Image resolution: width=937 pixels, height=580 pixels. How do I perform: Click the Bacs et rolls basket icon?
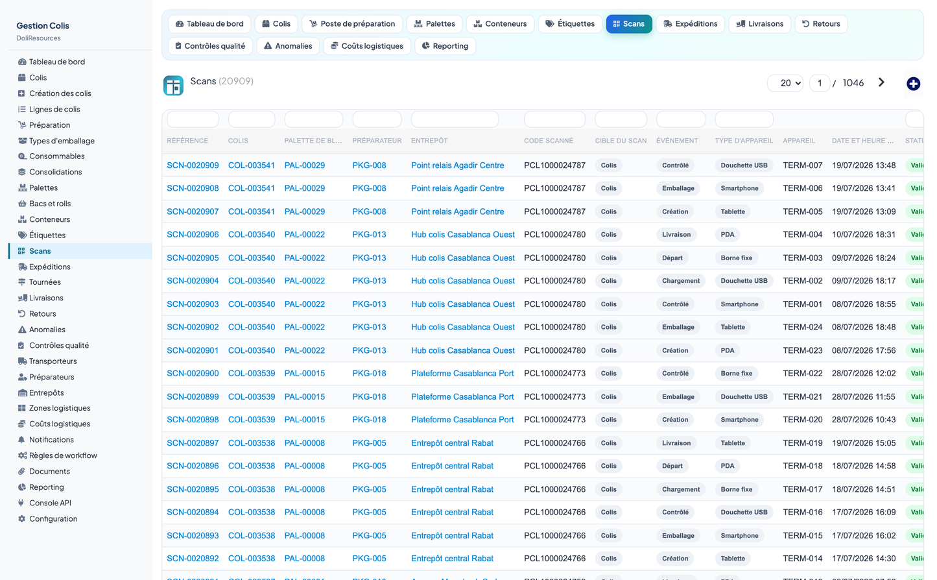click(x=22, y=204)
